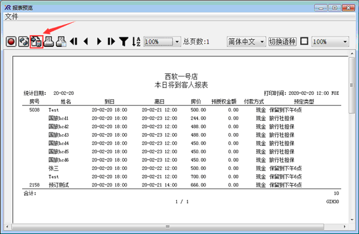Jump to the last page arrow
The height and width of the screenshot is (234, 359).
tap(111, 42)
